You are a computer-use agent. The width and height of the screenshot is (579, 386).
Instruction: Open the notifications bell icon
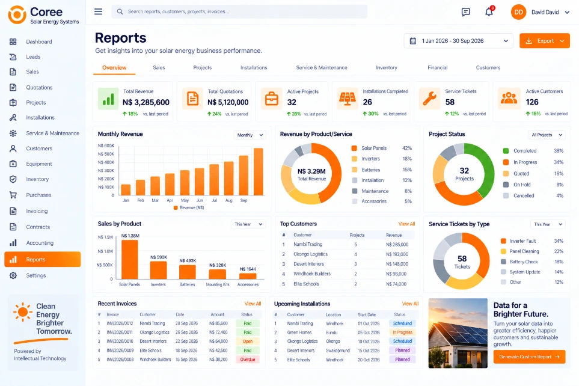pos(489,12)
